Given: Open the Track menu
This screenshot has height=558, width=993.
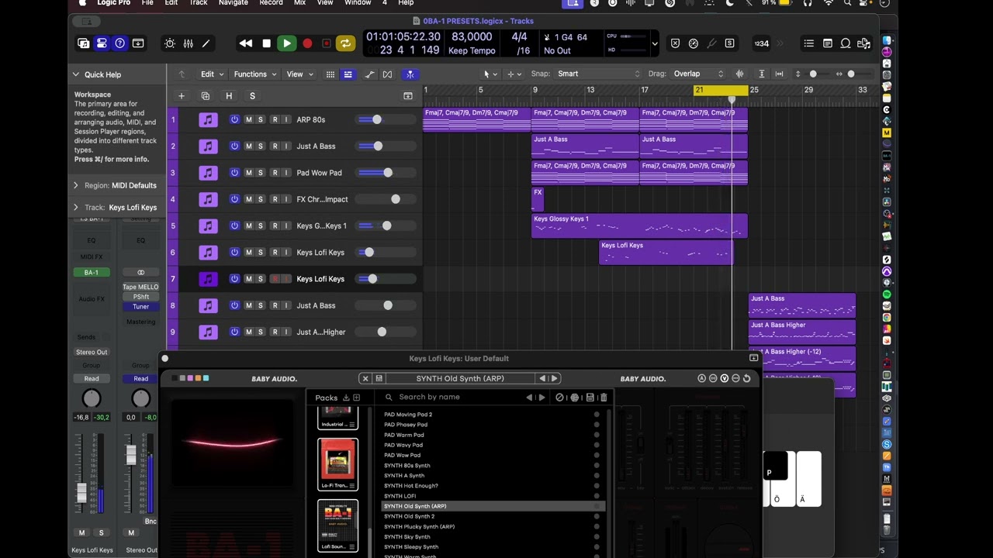Looking at the screenshot, I should click(x=198, y=3).
